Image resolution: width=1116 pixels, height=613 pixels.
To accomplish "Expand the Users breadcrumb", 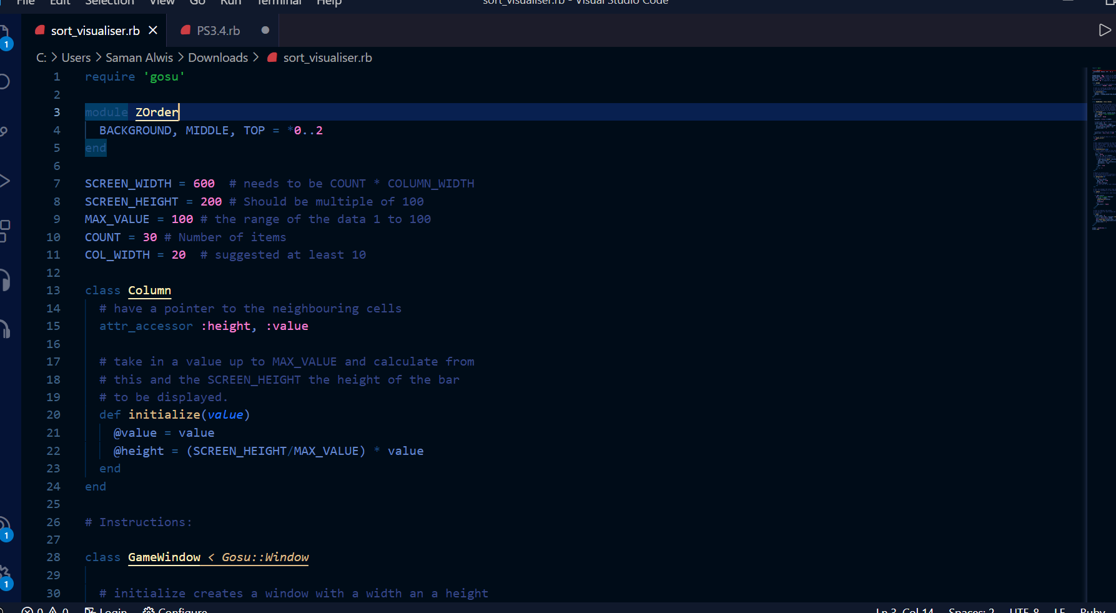I will (x=76, y=57).
